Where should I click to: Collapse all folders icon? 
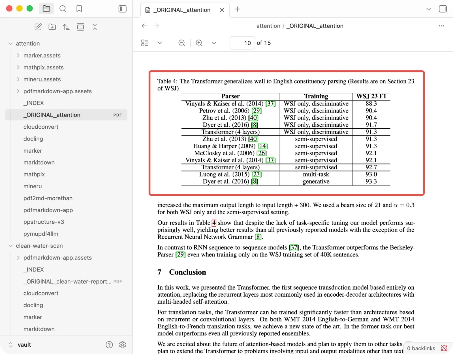click(95, 27)
